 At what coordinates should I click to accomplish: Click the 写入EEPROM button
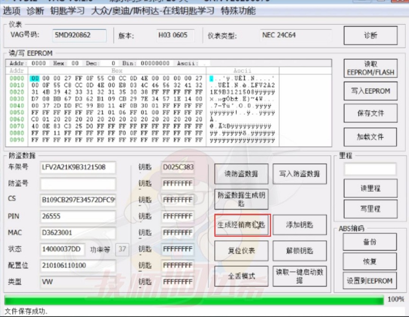tap(370, 91)
